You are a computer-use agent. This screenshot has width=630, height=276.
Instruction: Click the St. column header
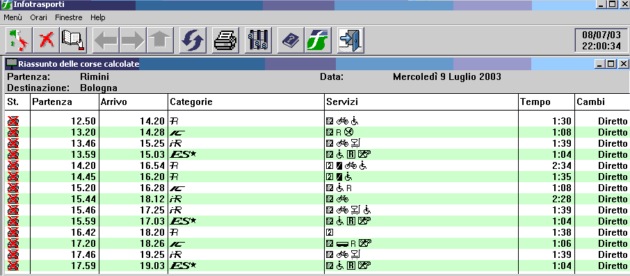point(17,102)
